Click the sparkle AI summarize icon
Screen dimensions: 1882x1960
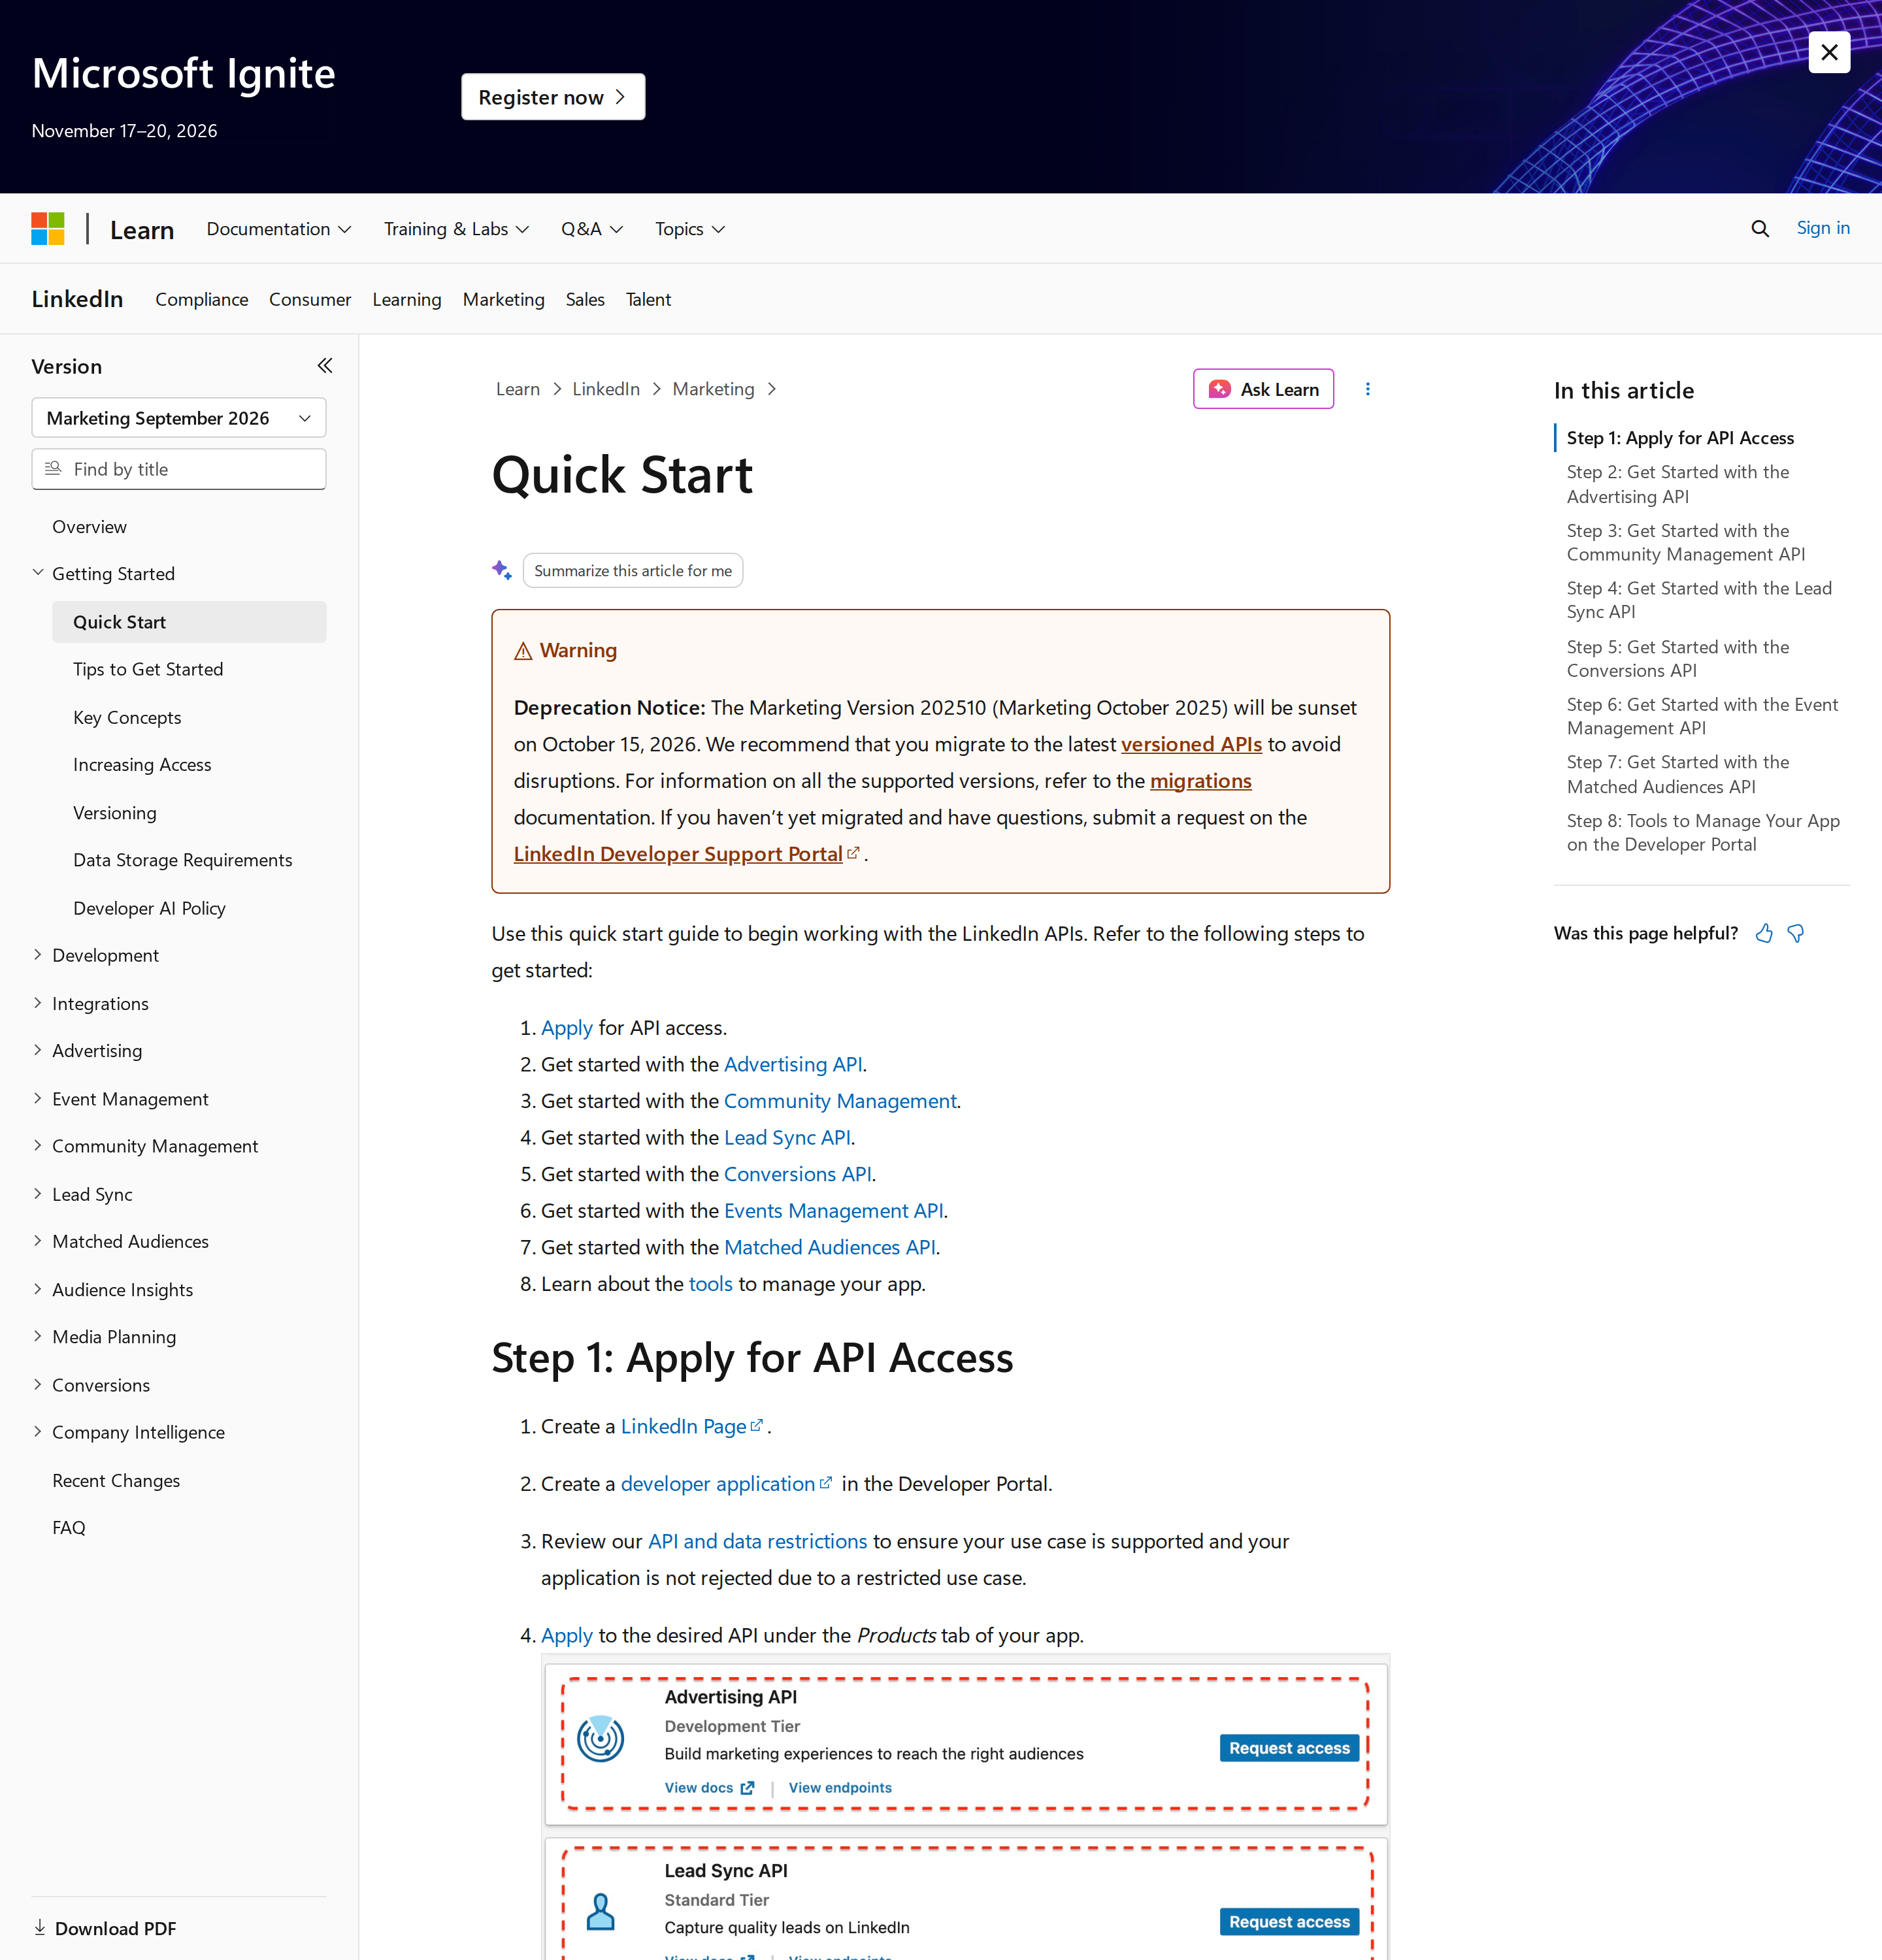click(502, 570)
